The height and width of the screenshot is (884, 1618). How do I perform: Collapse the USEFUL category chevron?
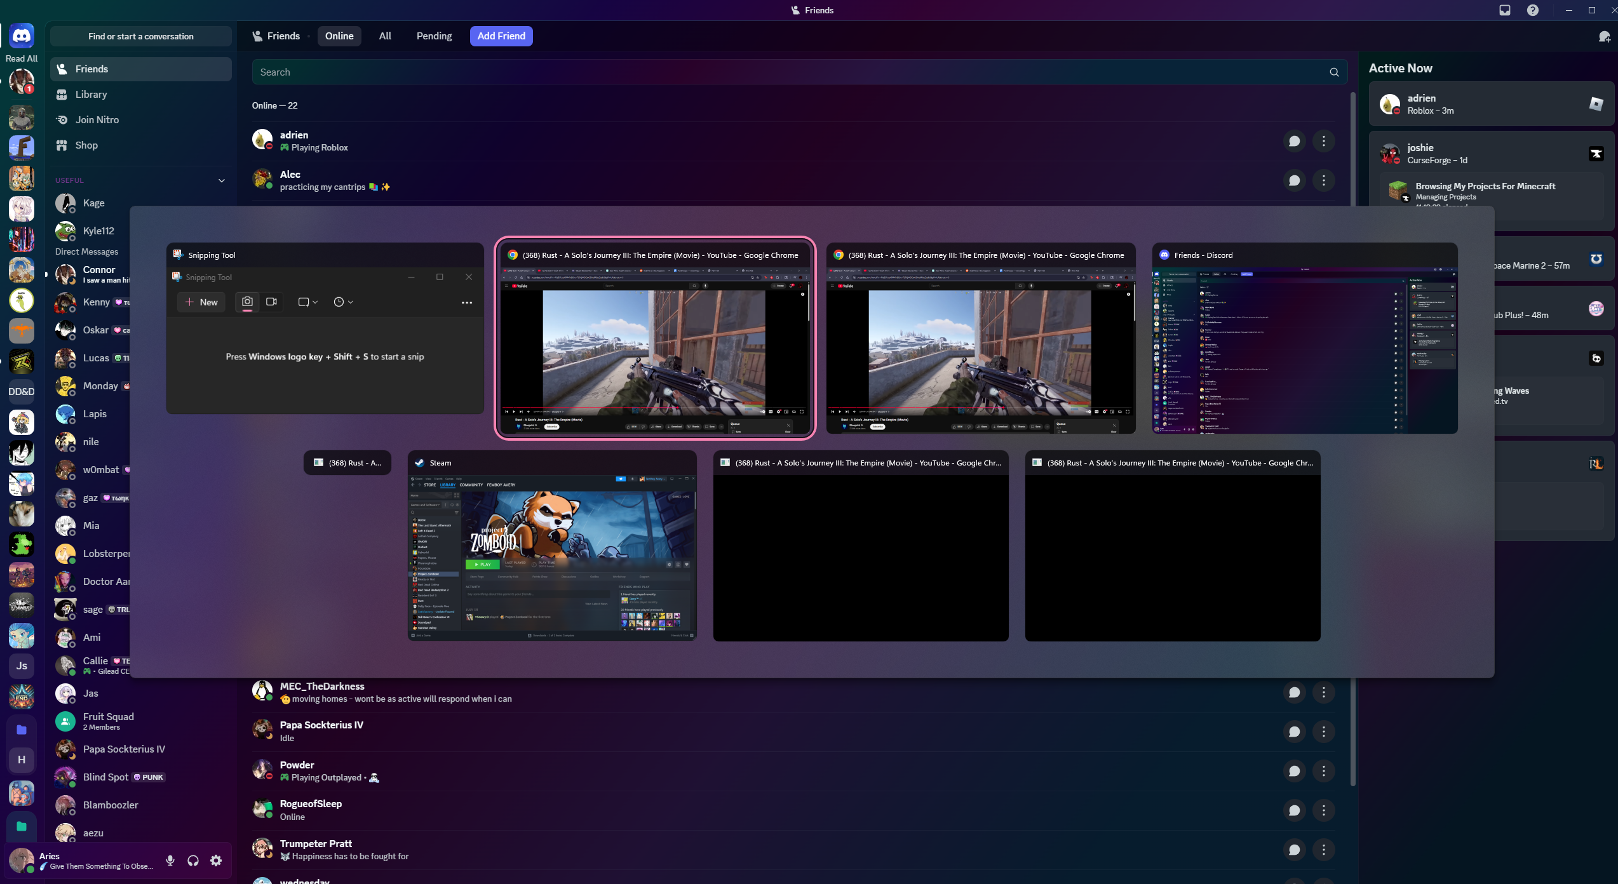pos(222,180)
